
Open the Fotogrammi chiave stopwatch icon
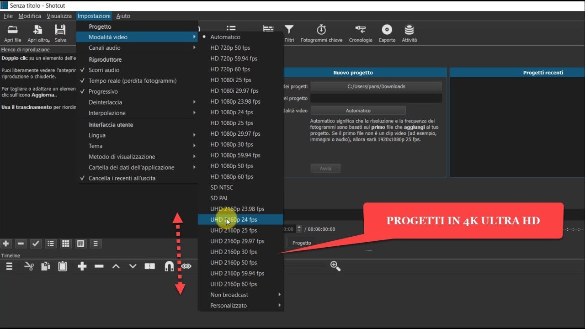(321, 30)
